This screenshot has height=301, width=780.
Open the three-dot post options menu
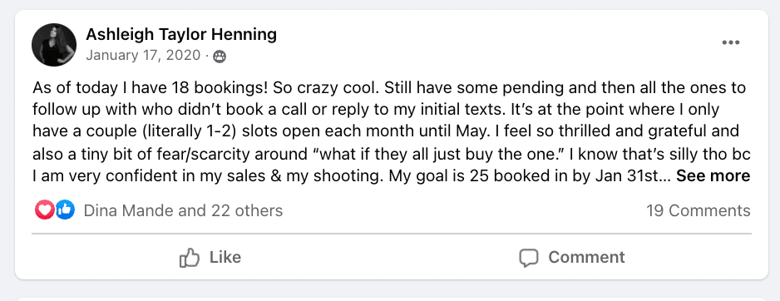(x=730, y=42)
